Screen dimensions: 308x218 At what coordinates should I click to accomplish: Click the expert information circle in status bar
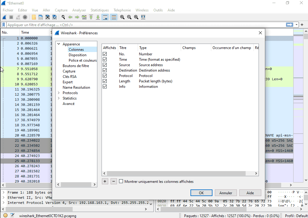click(5, 216)
